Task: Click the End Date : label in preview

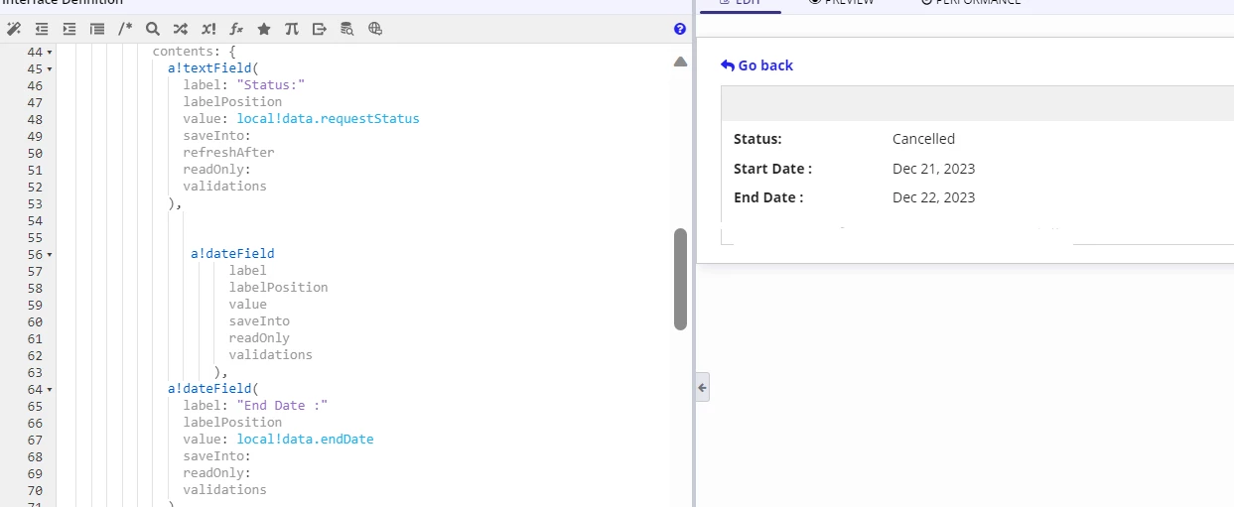Action: click(768, 197)
